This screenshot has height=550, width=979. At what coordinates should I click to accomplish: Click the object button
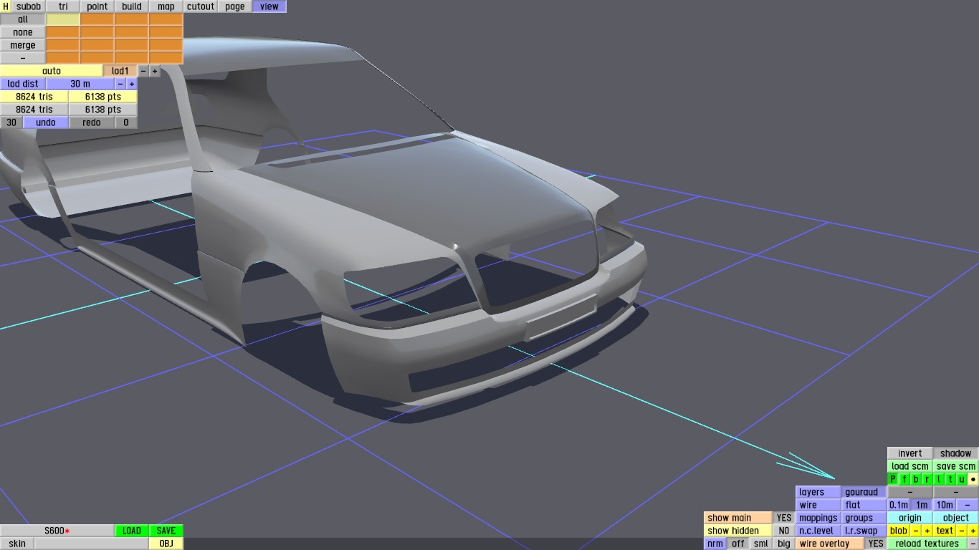pos(956,518)
